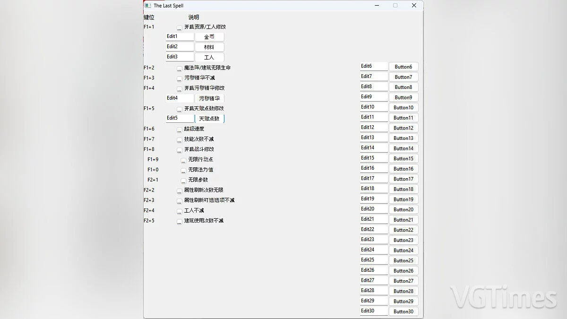Click the 污秽精华 button
This screenshot has height=319, width=567.
coord(209,98)
